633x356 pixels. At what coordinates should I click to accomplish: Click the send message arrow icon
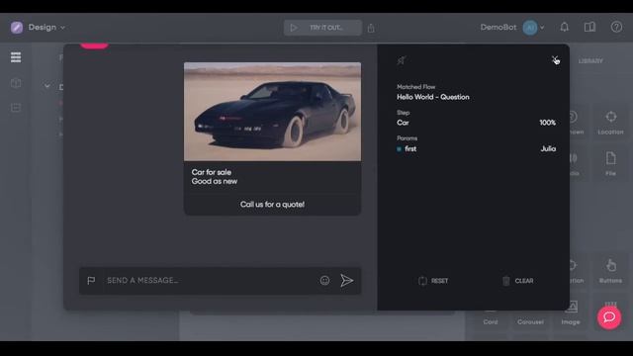(347, 281)
